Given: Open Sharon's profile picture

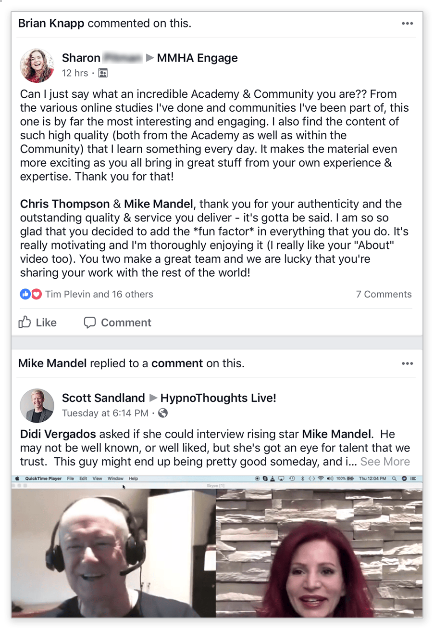Looking at the screenshot, I should (37, 65).
